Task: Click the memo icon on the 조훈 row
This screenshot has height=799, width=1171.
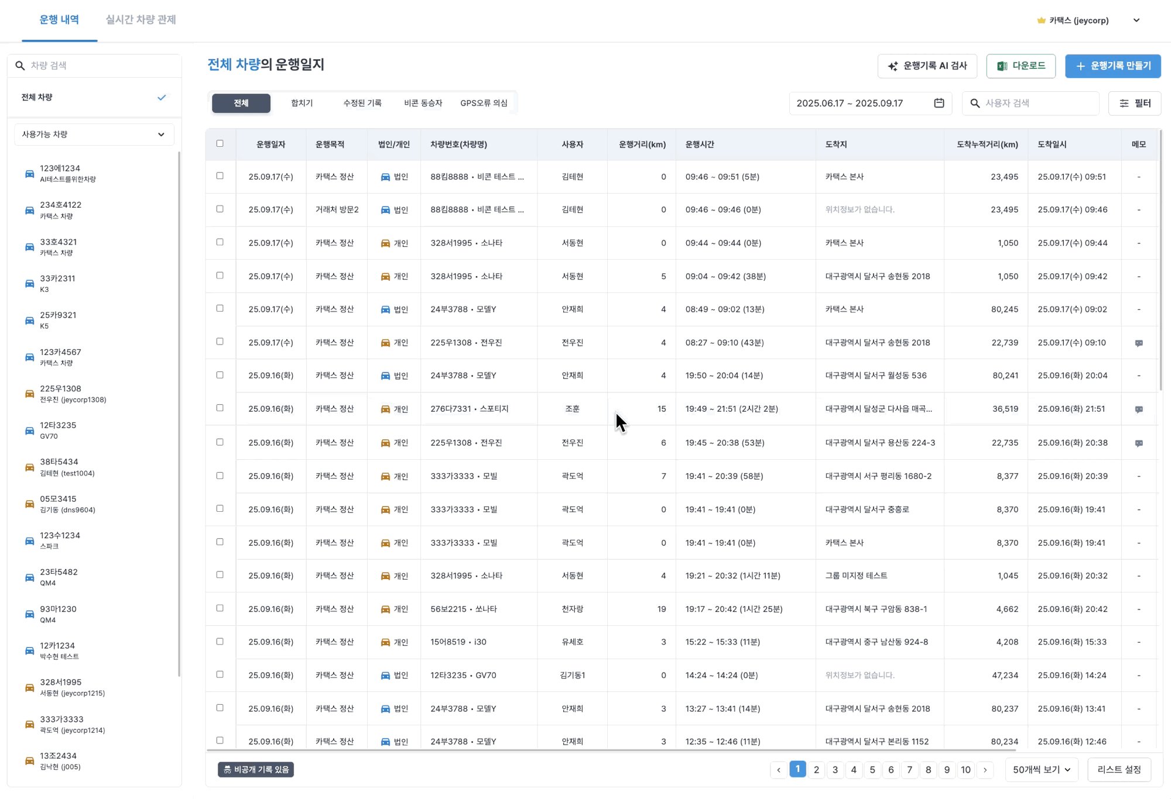Action: click(1139, 409)
